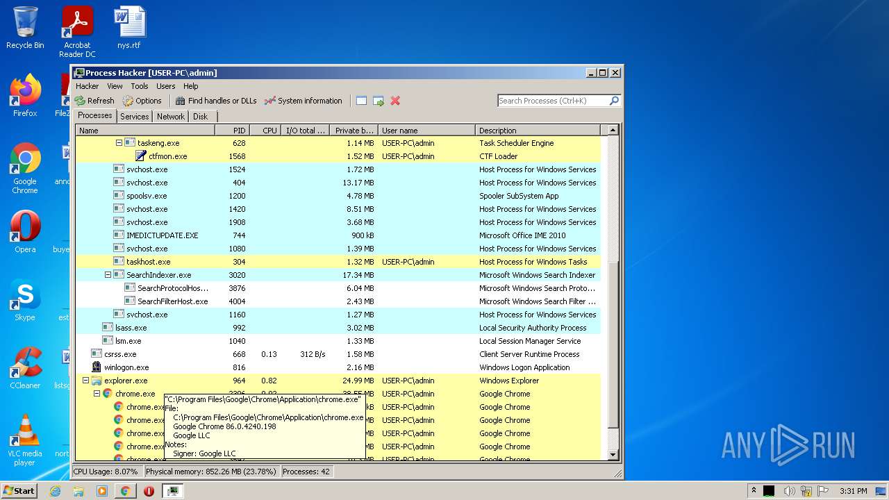This screenshot has height=500, width=889.
Task: Open System information
Action: pos(303,101)
